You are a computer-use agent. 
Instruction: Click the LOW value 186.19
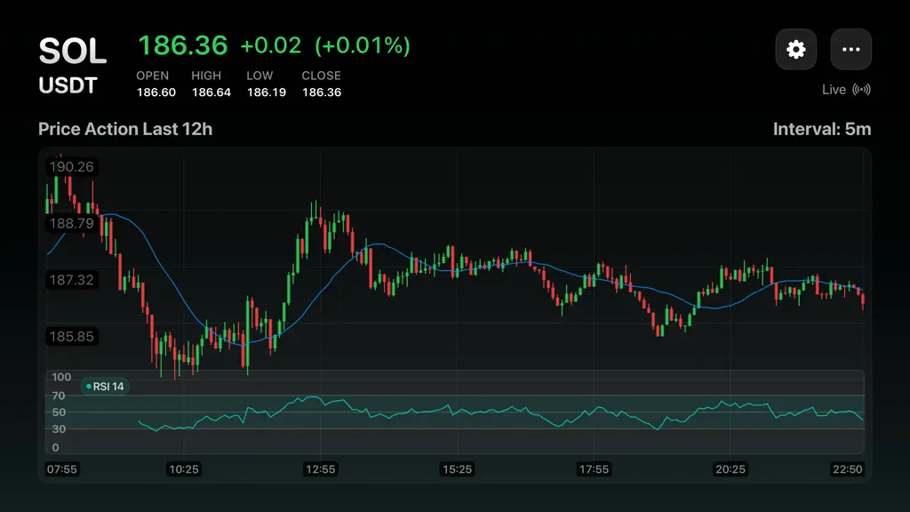[x=267, y=92]
